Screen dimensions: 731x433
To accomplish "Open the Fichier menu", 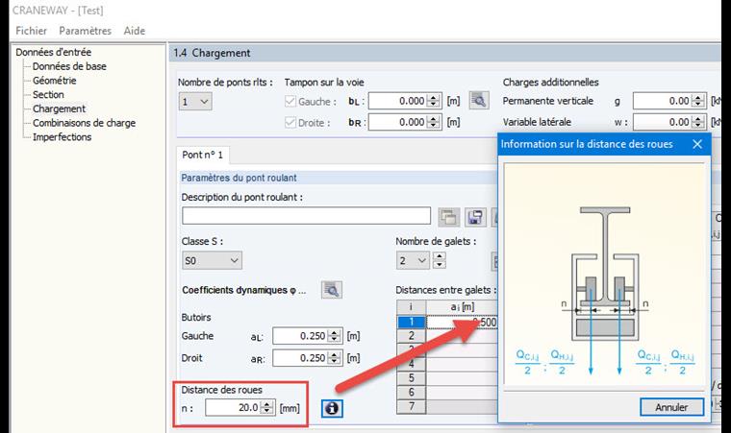I will (x=31, y=31).
